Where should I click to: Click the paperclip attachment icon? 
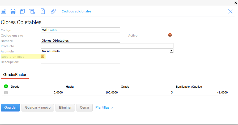(x=53, y=11)
